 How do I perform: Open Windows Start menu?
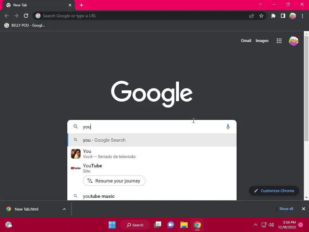112,225
